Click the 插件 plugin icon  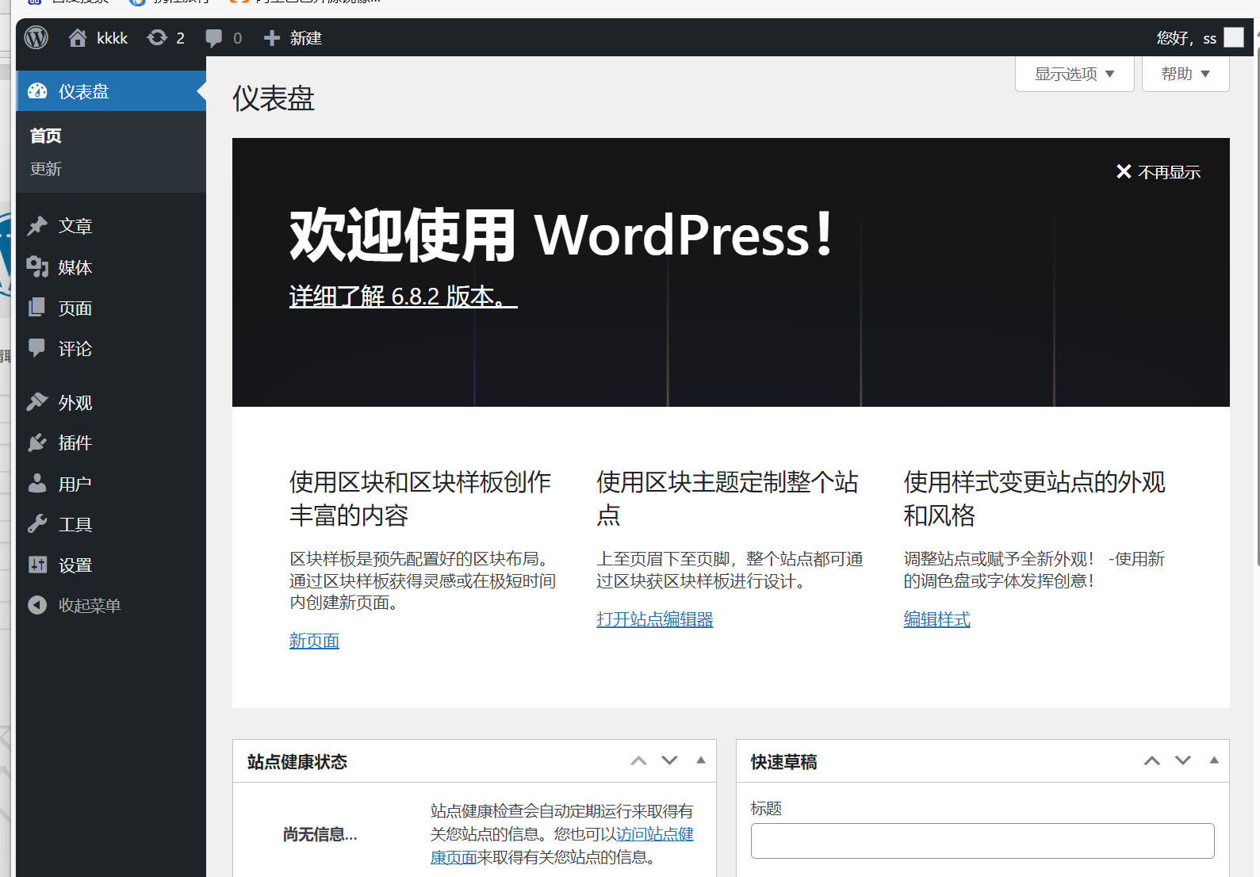click(x=37, y=442)
